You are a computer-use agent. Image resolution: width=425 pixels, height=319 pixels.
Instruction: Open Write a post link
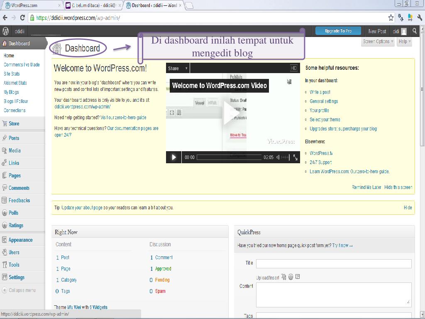(320, 92)
